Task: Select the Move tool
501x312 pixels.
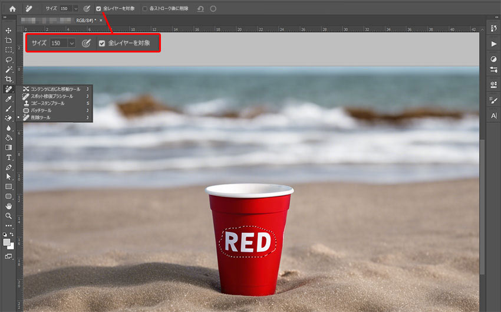Action: [9, 30]
